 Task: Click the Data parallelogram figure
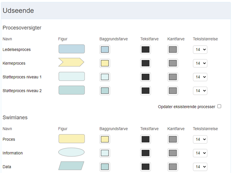(x=71, y=166)
